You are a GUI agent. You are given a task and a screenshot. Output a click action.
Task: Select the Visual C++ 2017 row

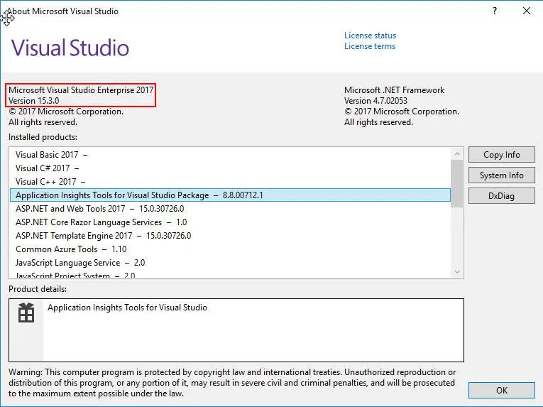tap(230, 182)
